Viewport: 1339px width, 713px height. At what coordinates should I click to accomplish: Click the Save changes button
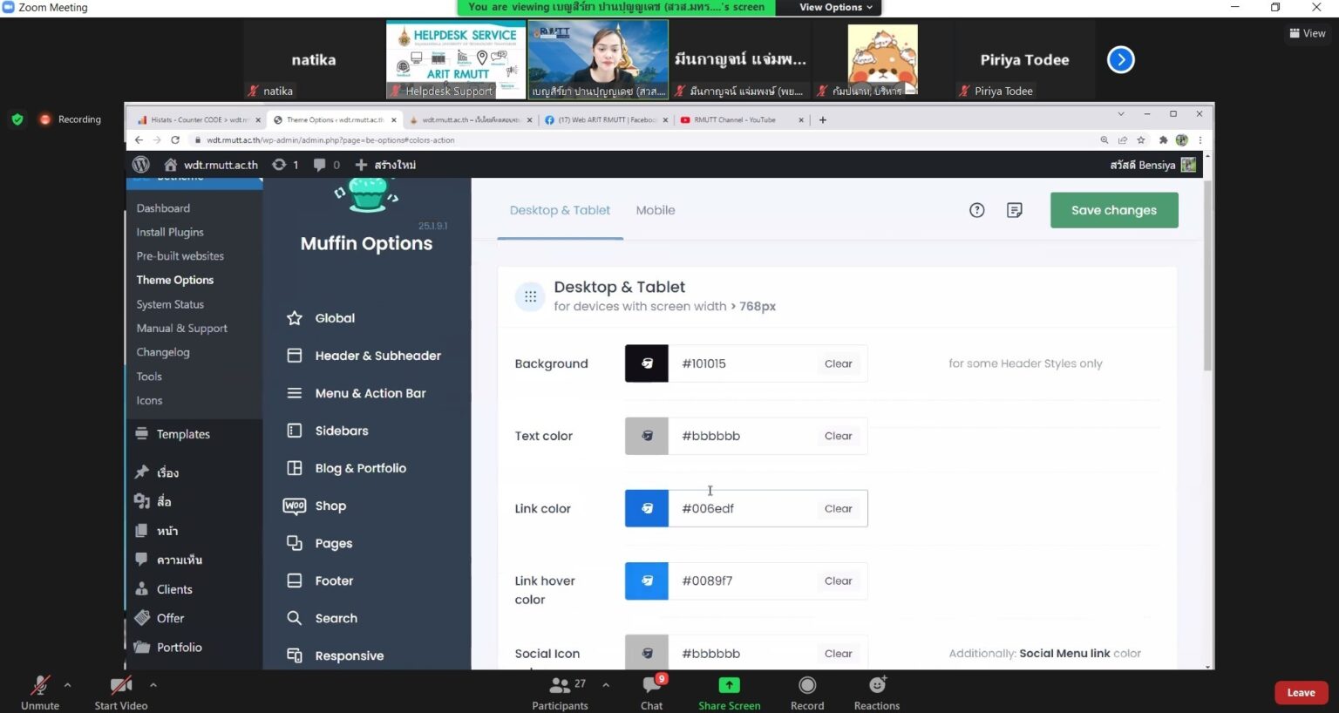click(1114, 210)
